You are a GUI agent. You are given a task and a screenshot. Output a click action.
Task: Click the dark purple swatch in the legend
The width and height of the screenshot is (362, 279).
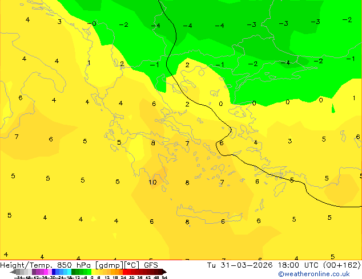pyautogui.click(x=34, y=272)
